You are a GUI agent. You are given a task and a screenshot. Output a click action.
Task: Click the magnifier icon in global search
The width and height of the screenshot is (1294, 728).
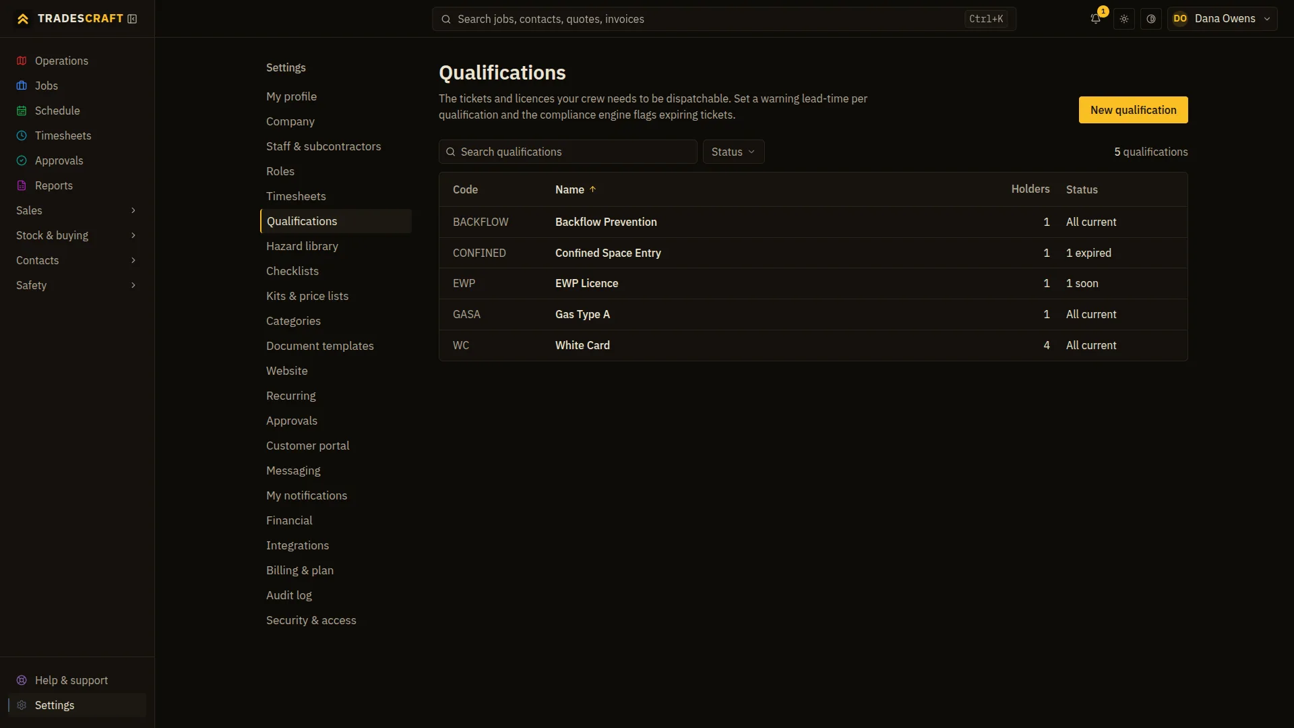click(446, 19)
